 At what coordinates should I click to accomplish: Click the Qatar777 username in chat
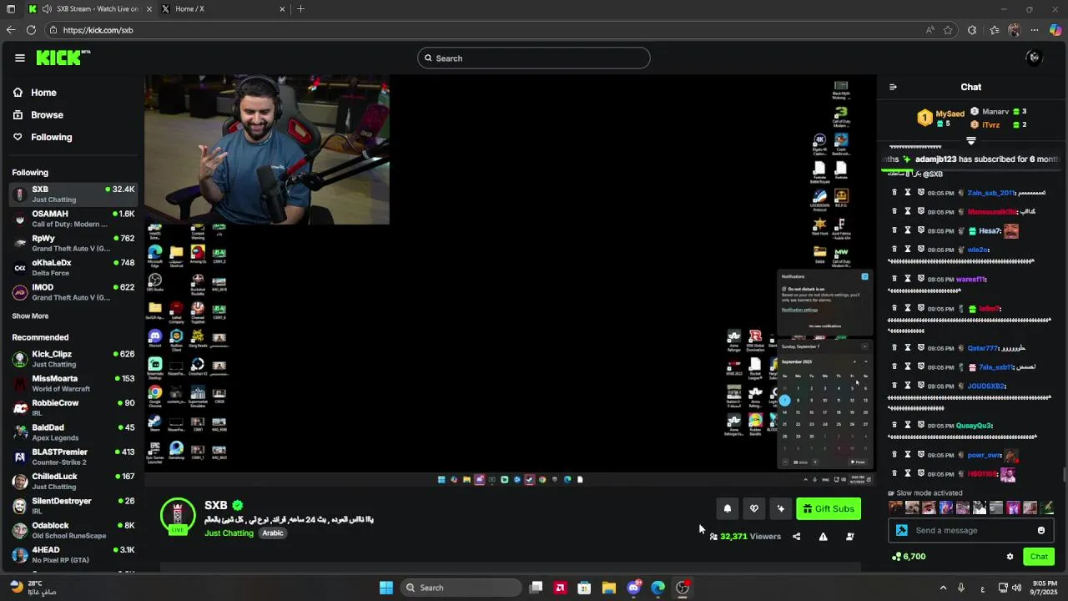pos(982,348)
